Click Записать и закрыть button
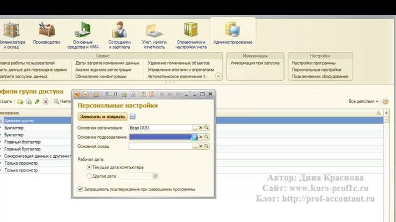 coord(103,117)
